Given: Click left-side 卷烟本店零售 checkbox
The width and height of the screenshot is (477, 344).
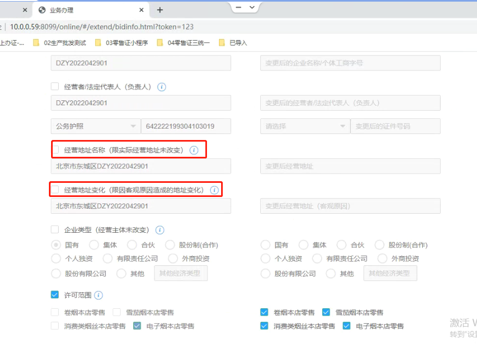Looking at the screenshot, I should pyautogui.click(x=55, y=312).
